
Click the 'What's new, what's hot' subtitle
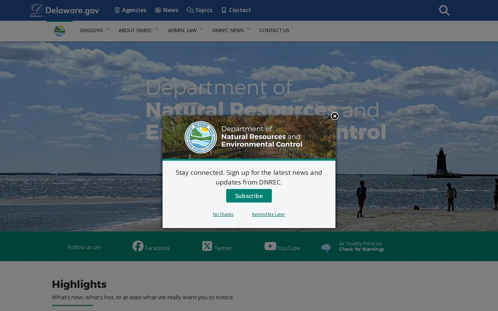coord(143,297)
